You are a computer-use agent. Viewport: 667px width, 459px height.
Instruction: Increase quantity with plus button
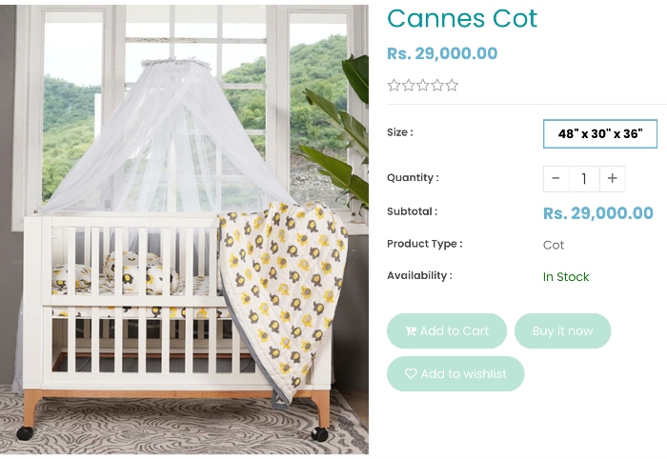613,178
